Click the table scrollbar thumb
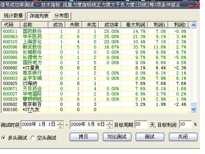Image resolution: width=205 pixels, height=154 pixels. (193, 104)
